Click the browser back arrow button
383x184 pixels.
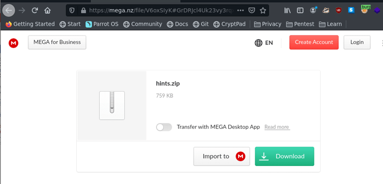point(9,10)
